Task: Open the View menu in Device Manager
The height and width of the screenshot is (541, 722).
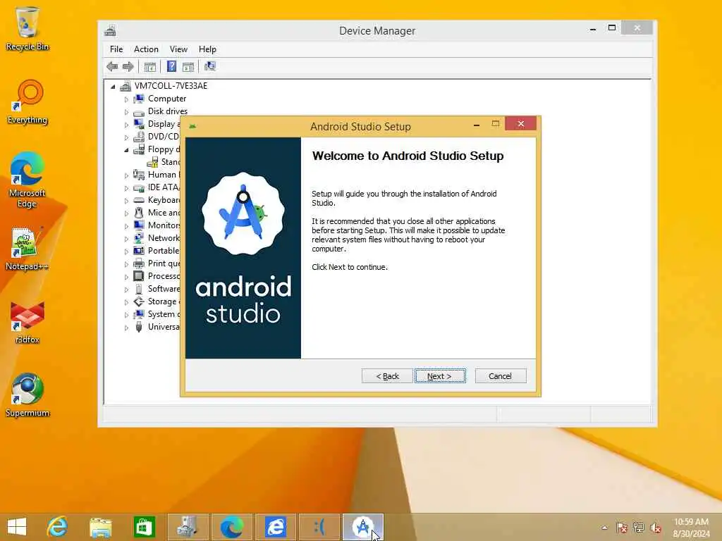Action: pos(178,49)
